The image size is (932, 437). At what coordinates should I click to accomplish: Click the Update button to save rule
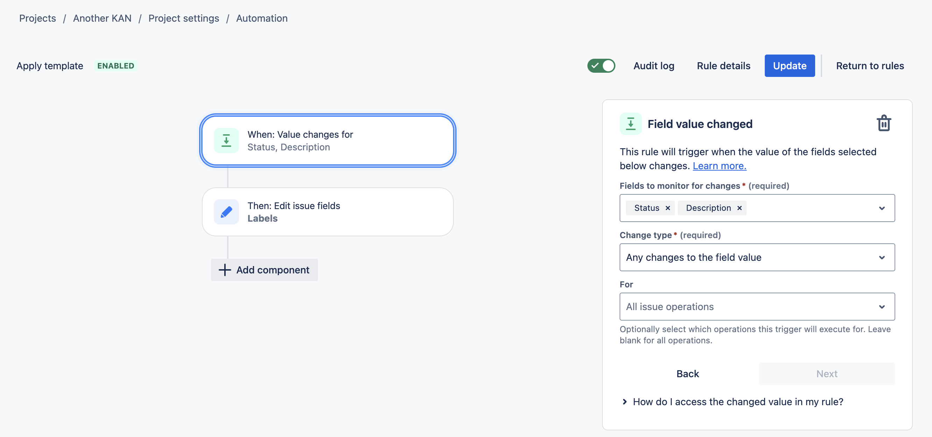pos(789,65)
